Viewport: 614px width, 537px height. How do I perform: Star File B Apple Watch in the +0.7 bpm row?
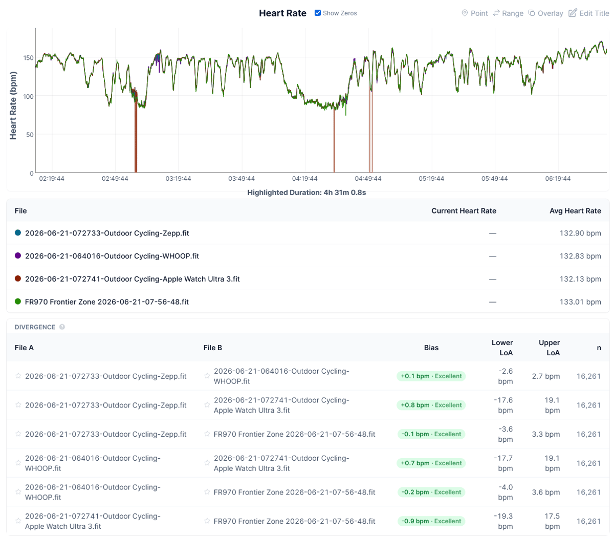(x=207, y=463)
